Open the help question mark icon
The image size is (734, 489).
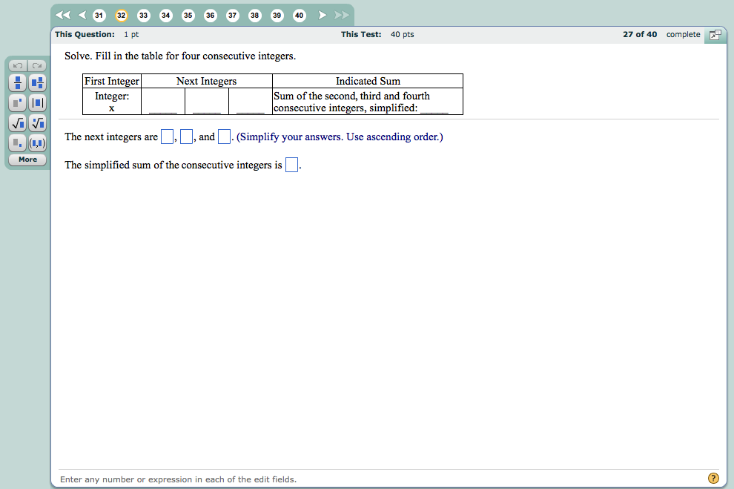(x=713, y=479)
